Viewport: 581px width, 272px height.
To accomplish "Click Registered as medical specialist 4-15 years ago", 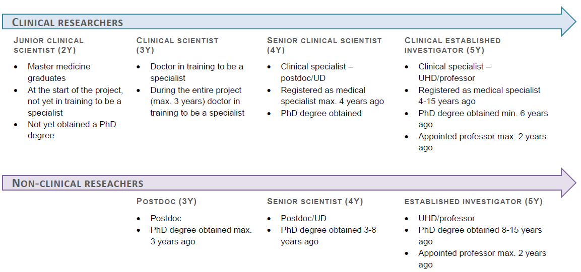I will pos(480,96).
